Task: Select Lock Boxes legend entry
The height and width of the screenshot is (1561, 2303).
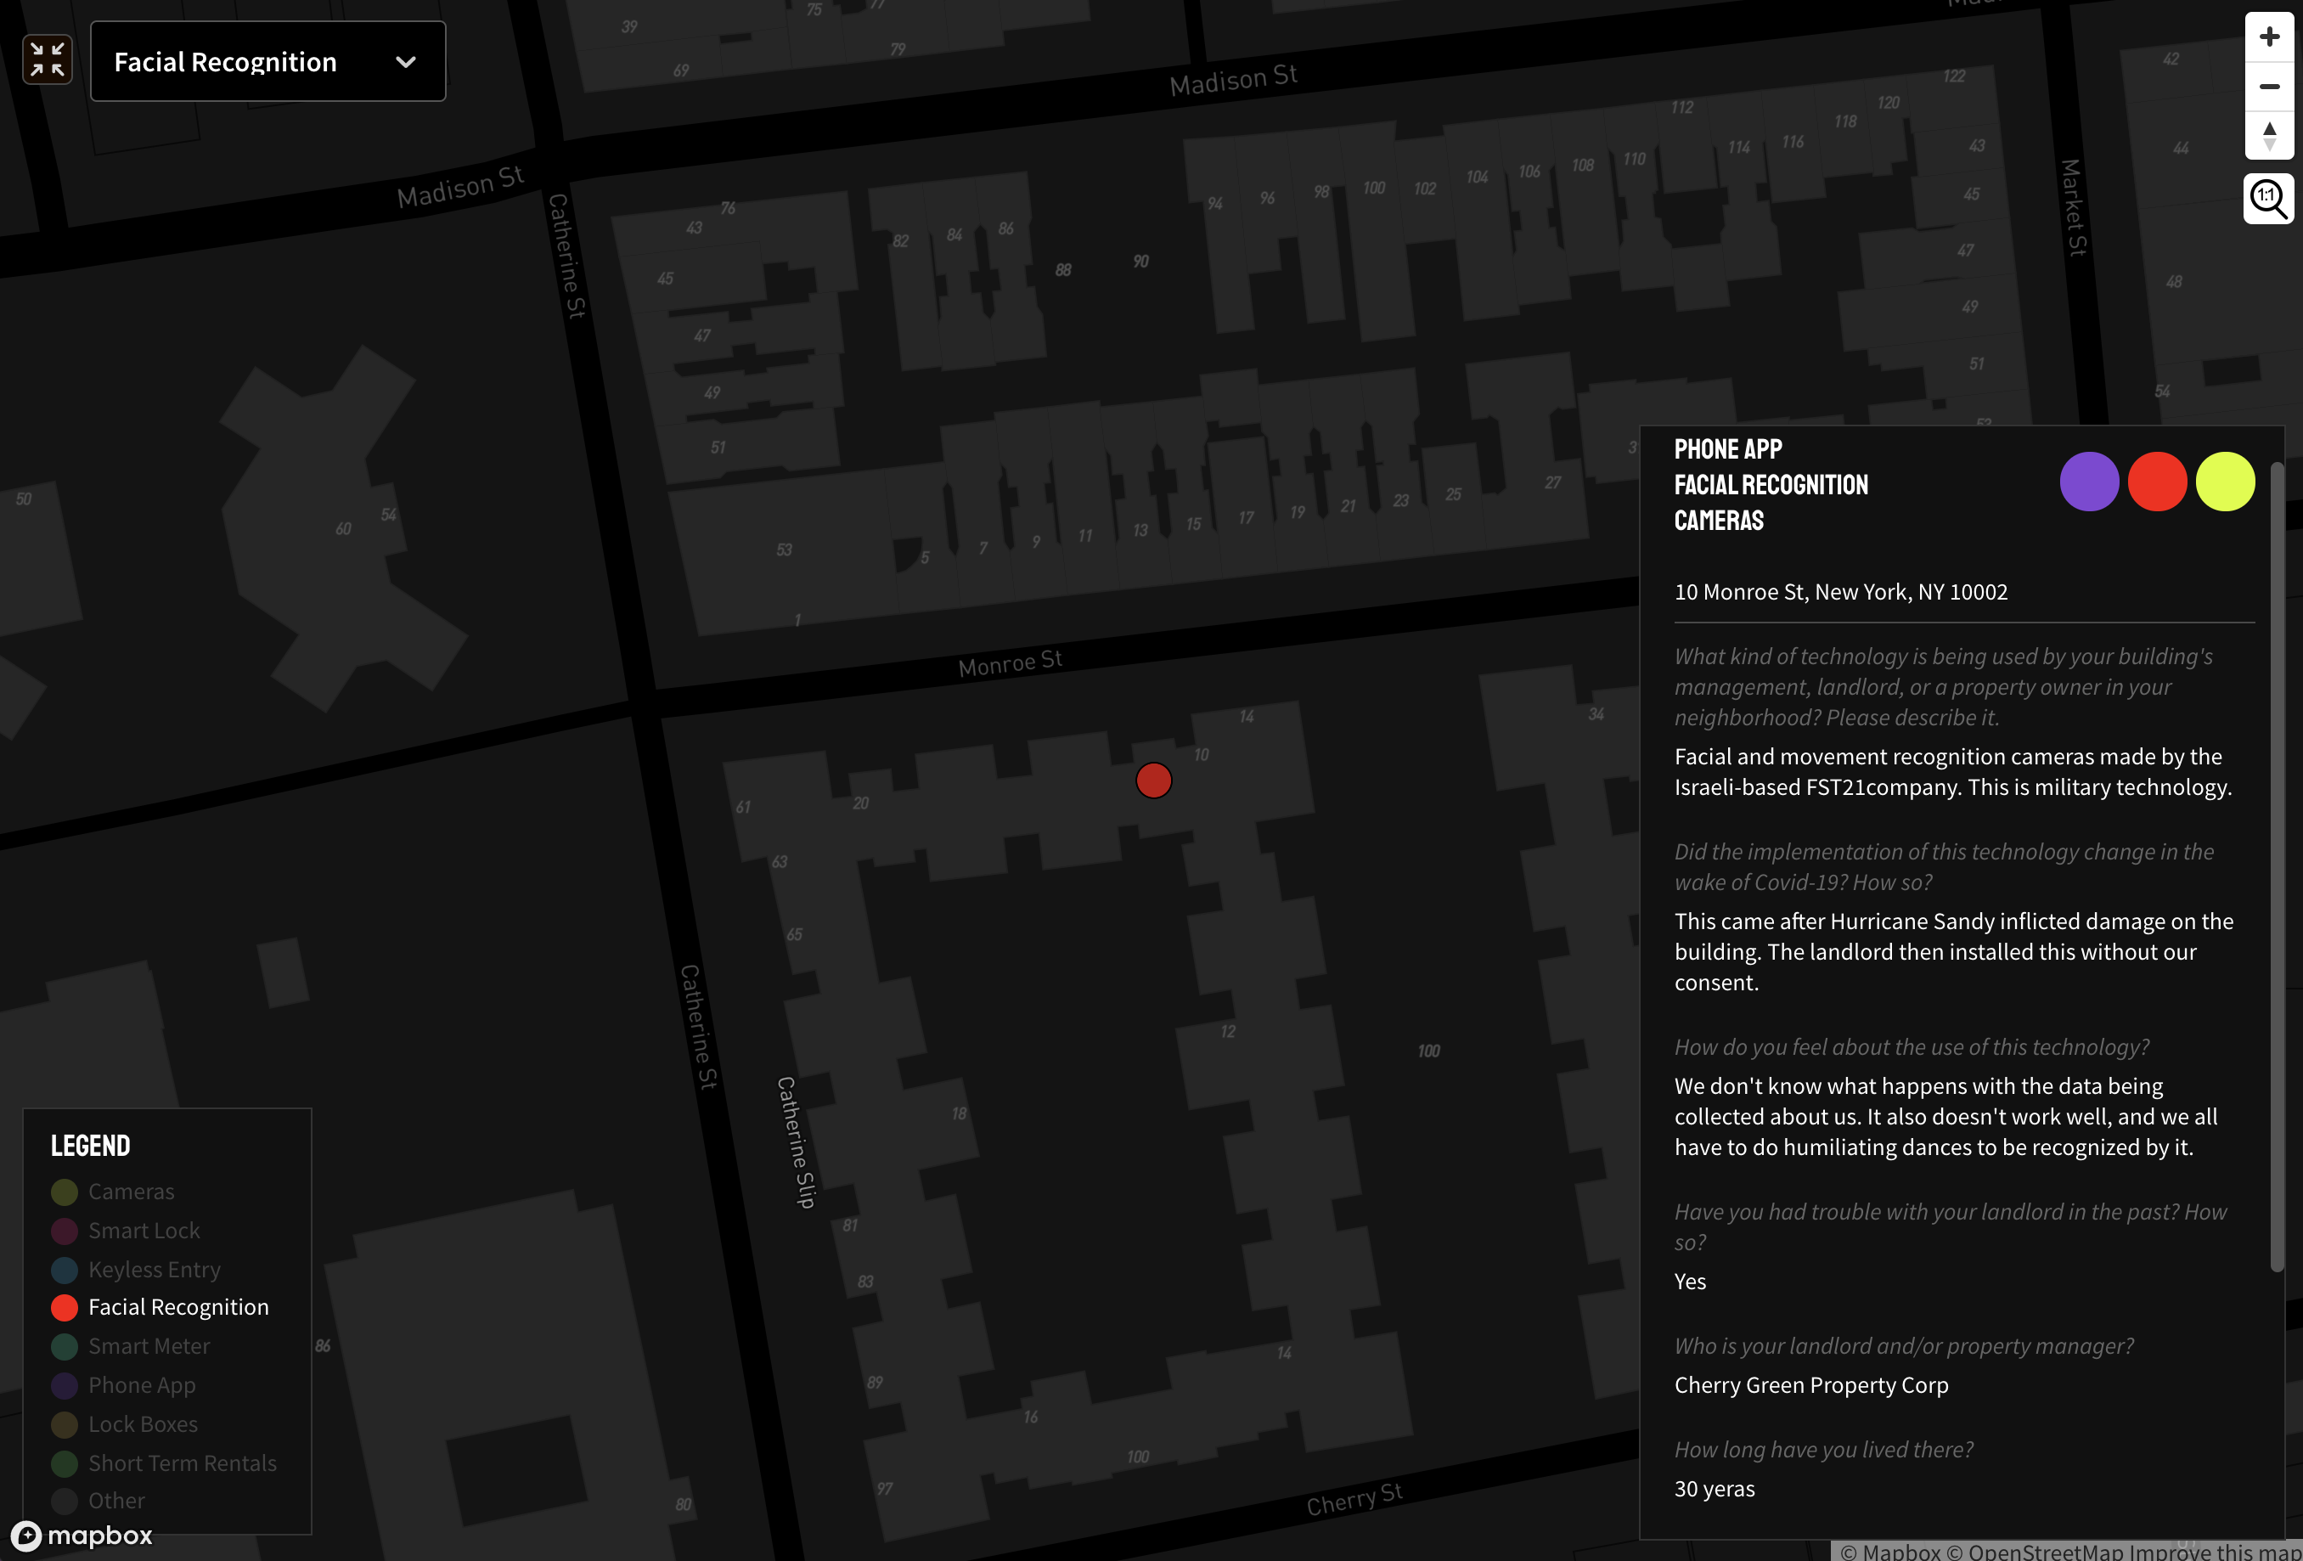Action: click(143, 1424)
